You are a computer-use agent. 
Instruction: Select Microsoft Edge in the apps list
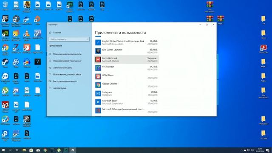(x=126, y=102)
